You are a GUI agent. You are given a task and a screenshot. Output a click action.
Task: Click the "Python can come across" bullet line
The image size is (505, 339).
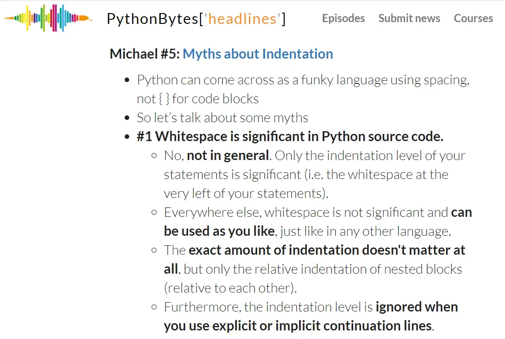click(x=303, y=80)
